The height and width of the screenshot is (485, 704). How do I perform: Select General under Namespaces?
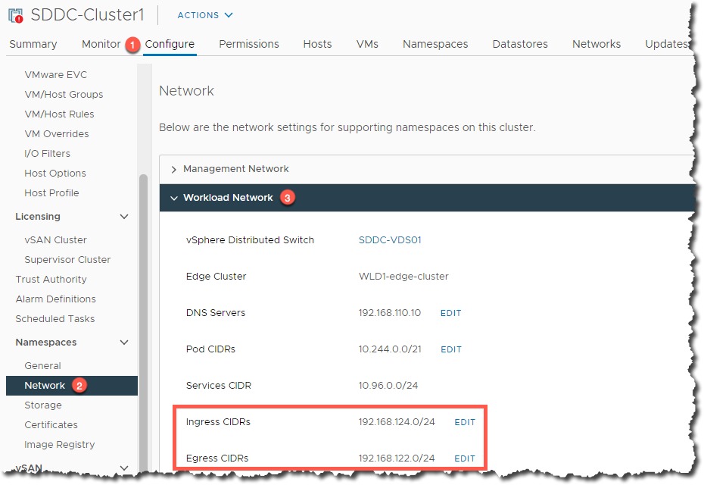[42, 366]
